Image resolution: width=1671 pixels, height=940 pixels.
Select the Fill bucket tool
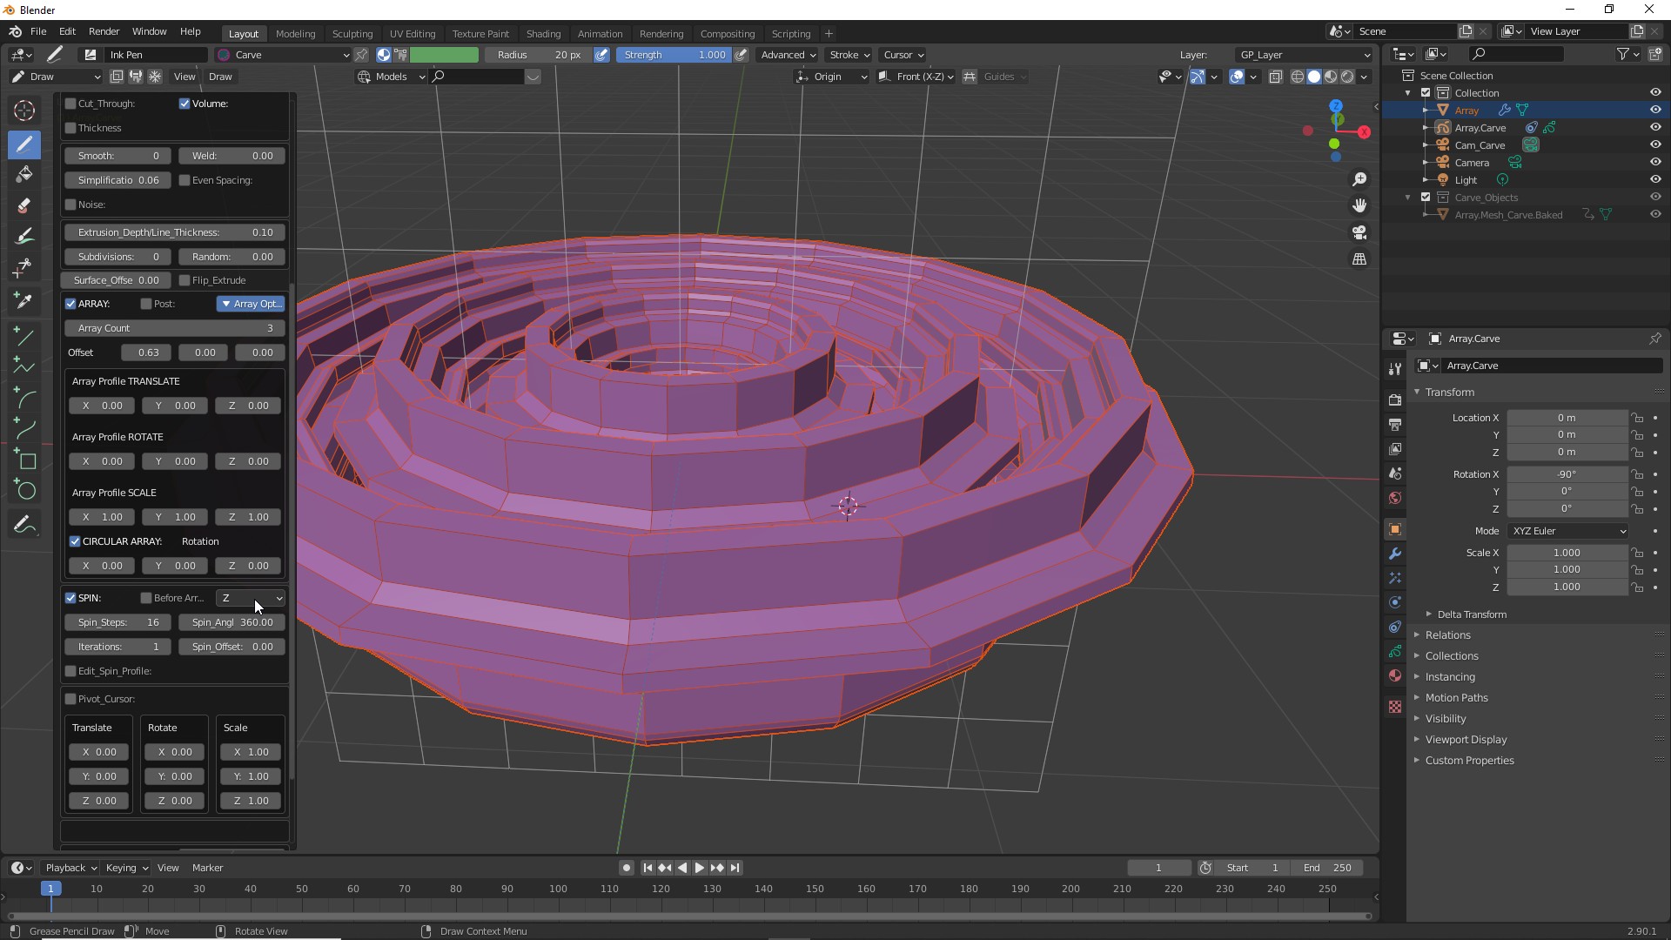[x=24, y=174]
